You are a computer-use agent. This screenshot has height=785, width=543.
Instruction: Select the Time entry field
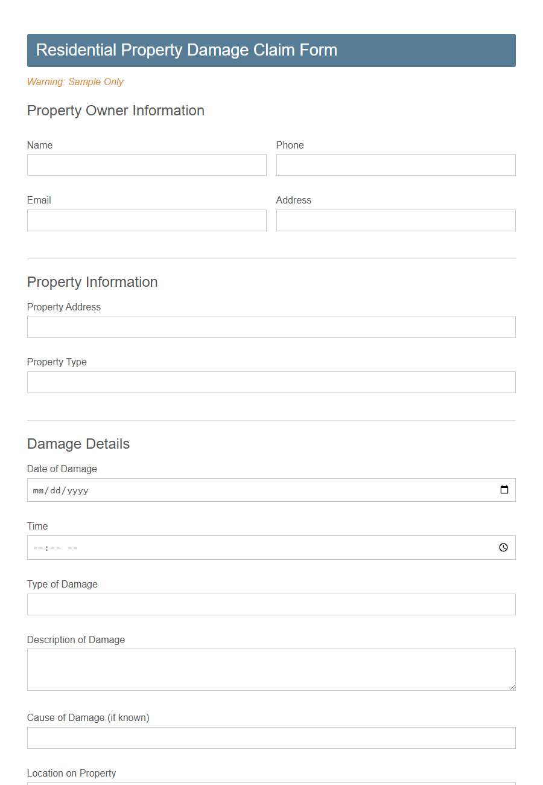tap(241, 548)
